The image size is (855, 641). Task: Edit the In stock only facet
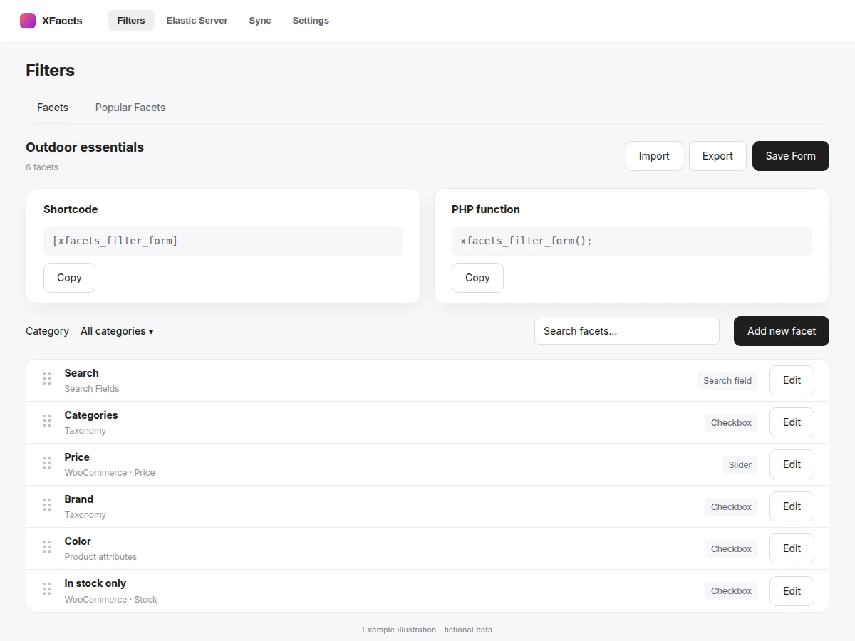coord(792,591)
